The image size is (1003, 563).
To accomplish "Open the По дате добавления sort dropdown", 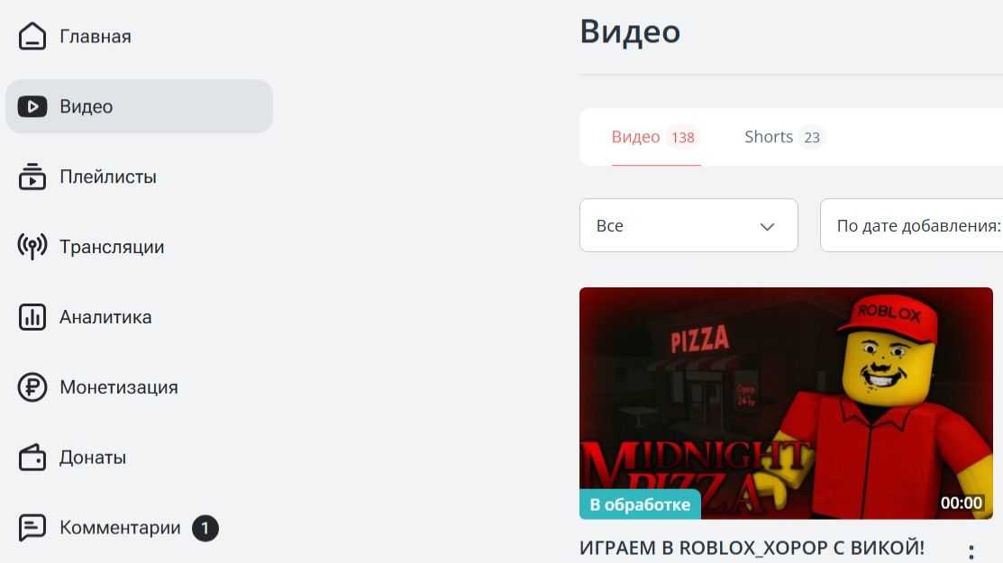I will [911, 225].
